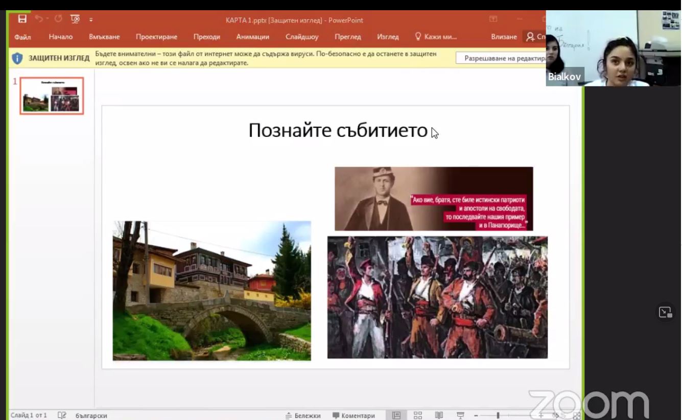Start slideshow from beginning via quick access icon

click(75, 19)
